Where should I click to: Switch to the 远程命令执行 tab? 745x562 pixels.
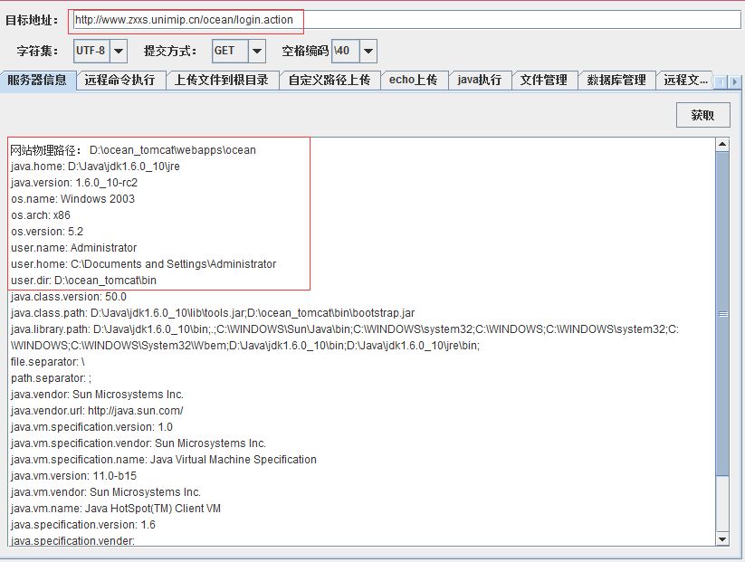click(119, 80)
